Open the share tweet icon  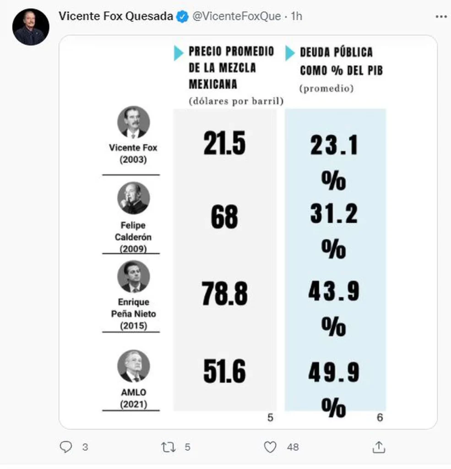[x=379, y=447]
